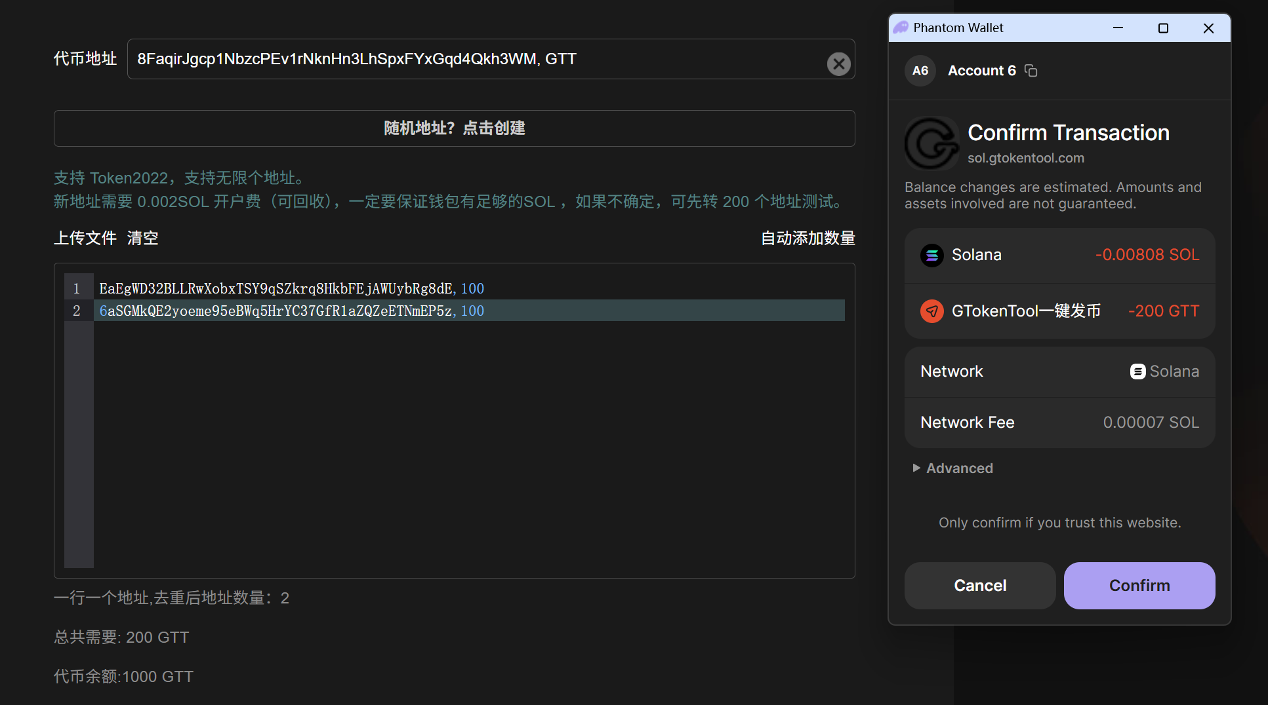Cancel the Phantom transaction

click(x=979, y=586)
